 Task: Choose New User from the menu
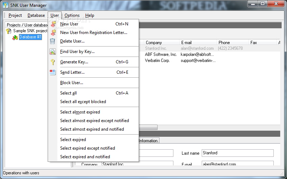click(x=94, y=24)
